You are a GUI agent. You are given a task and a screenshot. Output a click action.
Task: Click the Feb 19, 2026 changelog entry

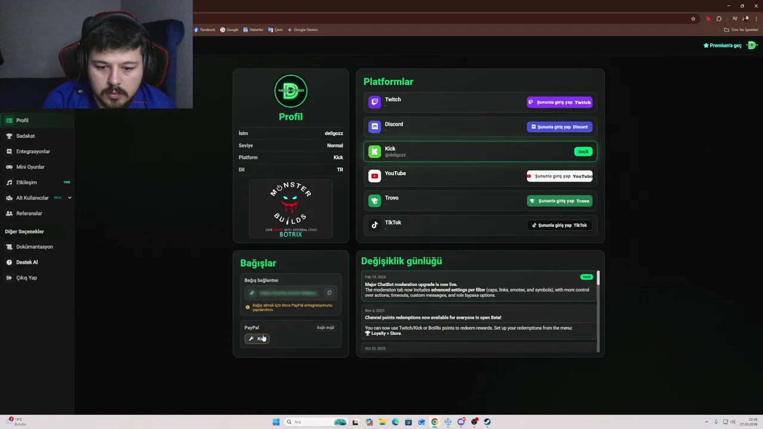480,286
